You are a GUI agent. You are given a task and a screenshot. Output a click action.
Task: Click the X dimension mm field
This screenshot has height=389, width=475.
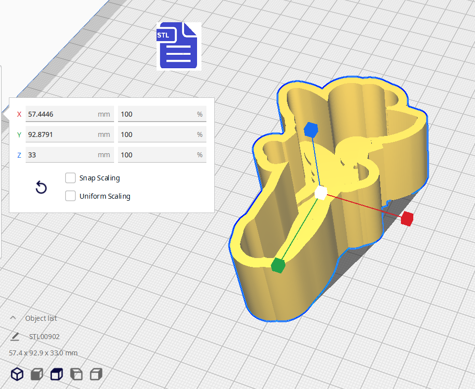pos(62,114)
